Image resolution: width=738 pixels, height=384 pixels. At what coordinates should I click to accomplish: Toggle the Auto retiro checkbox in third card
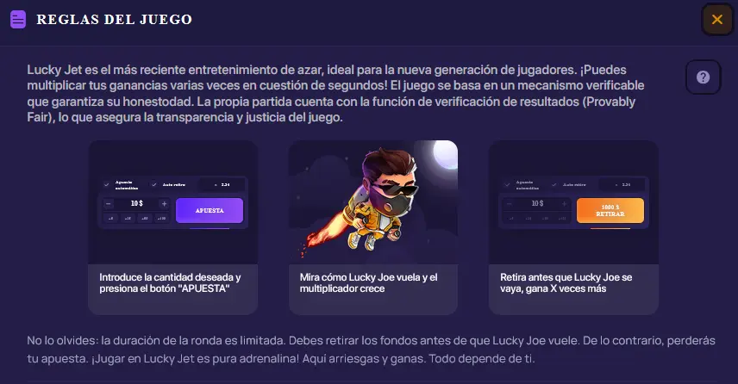554,185
